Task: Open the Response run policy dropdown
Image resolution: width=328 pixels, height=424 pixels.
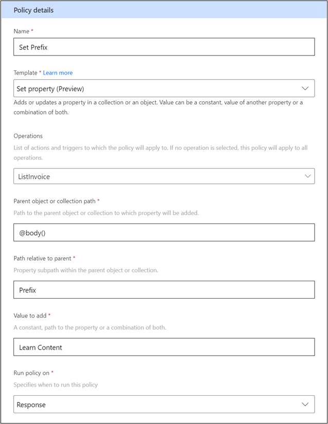Action: click(x=164, y=404)
